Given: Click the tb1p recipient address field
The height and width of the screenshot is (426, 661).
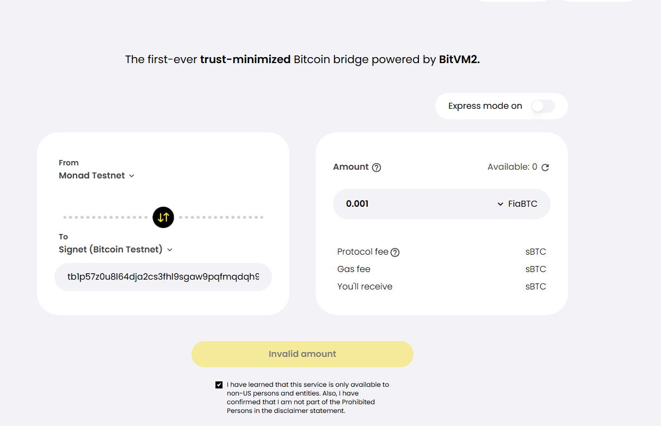Looking at the screenshot, I should (x=163, y=277).
